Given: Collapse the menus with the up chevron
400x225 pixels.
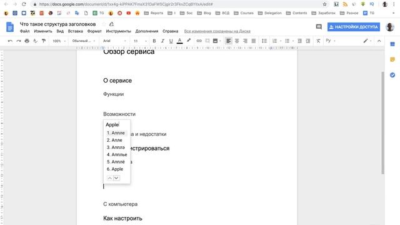Looking at the screenshot, I should click(x=379, y=41).
